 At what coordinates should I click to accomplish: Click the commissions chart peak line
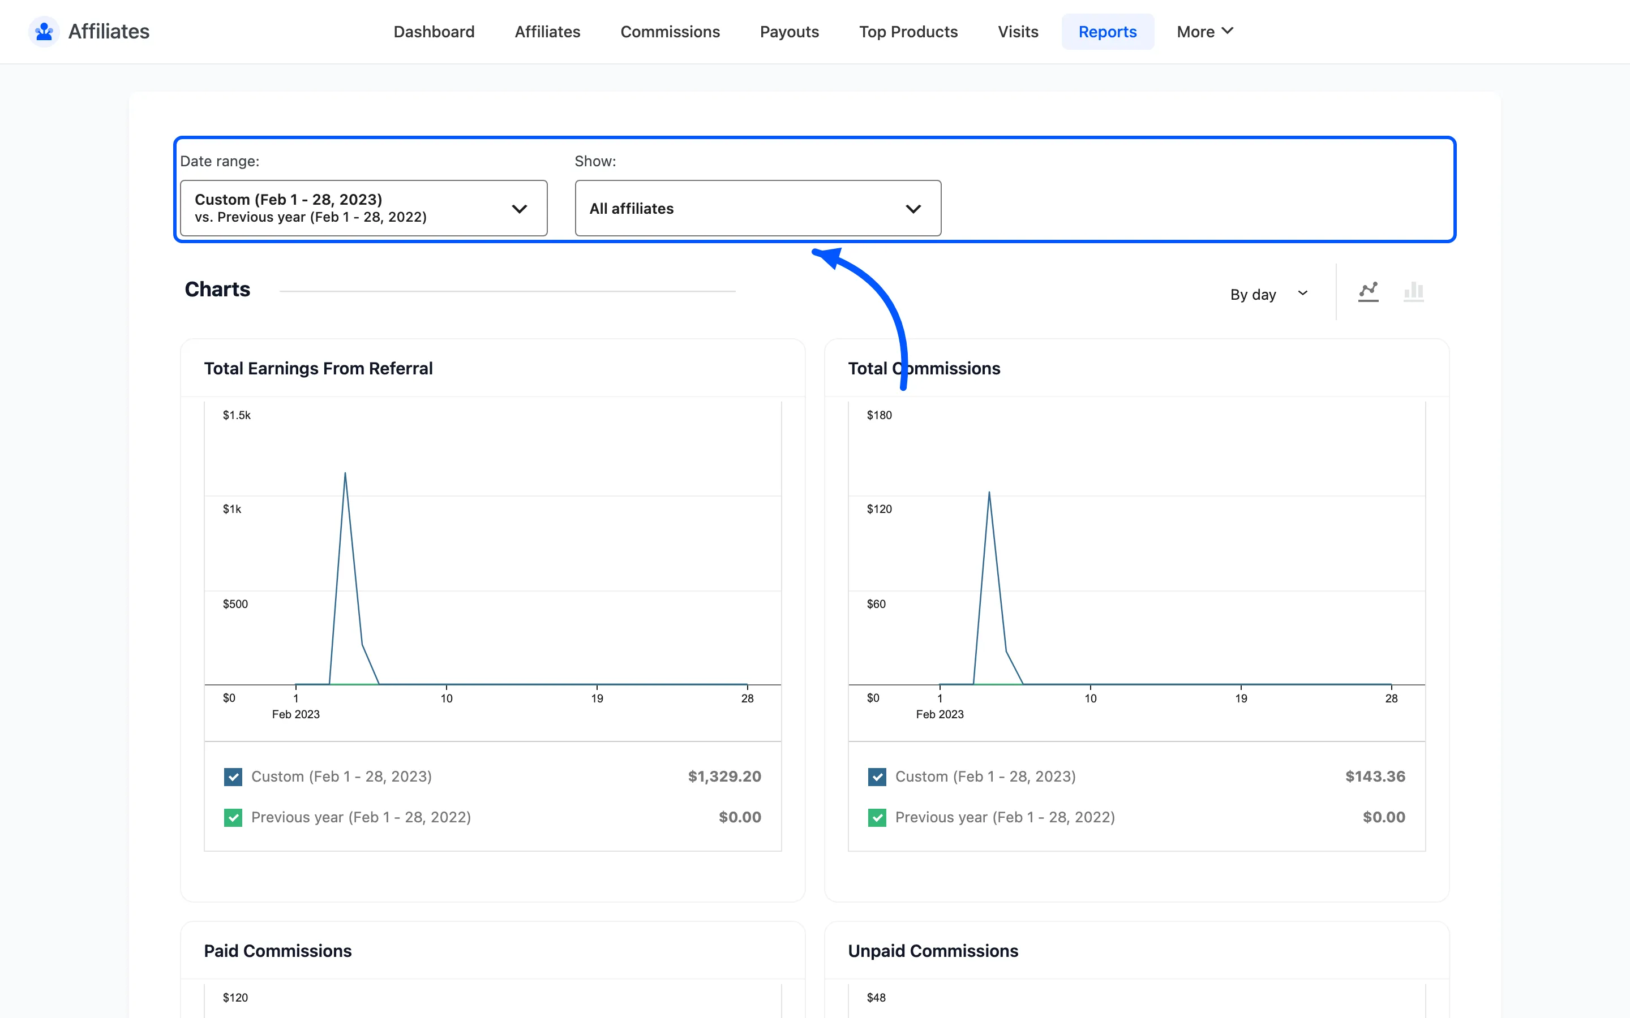tap(989, 494)
